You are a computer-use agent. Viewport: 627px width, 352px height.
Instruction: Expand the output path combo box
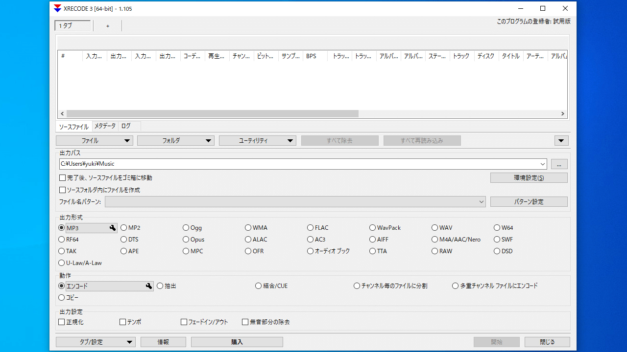(x=543, y=164)
